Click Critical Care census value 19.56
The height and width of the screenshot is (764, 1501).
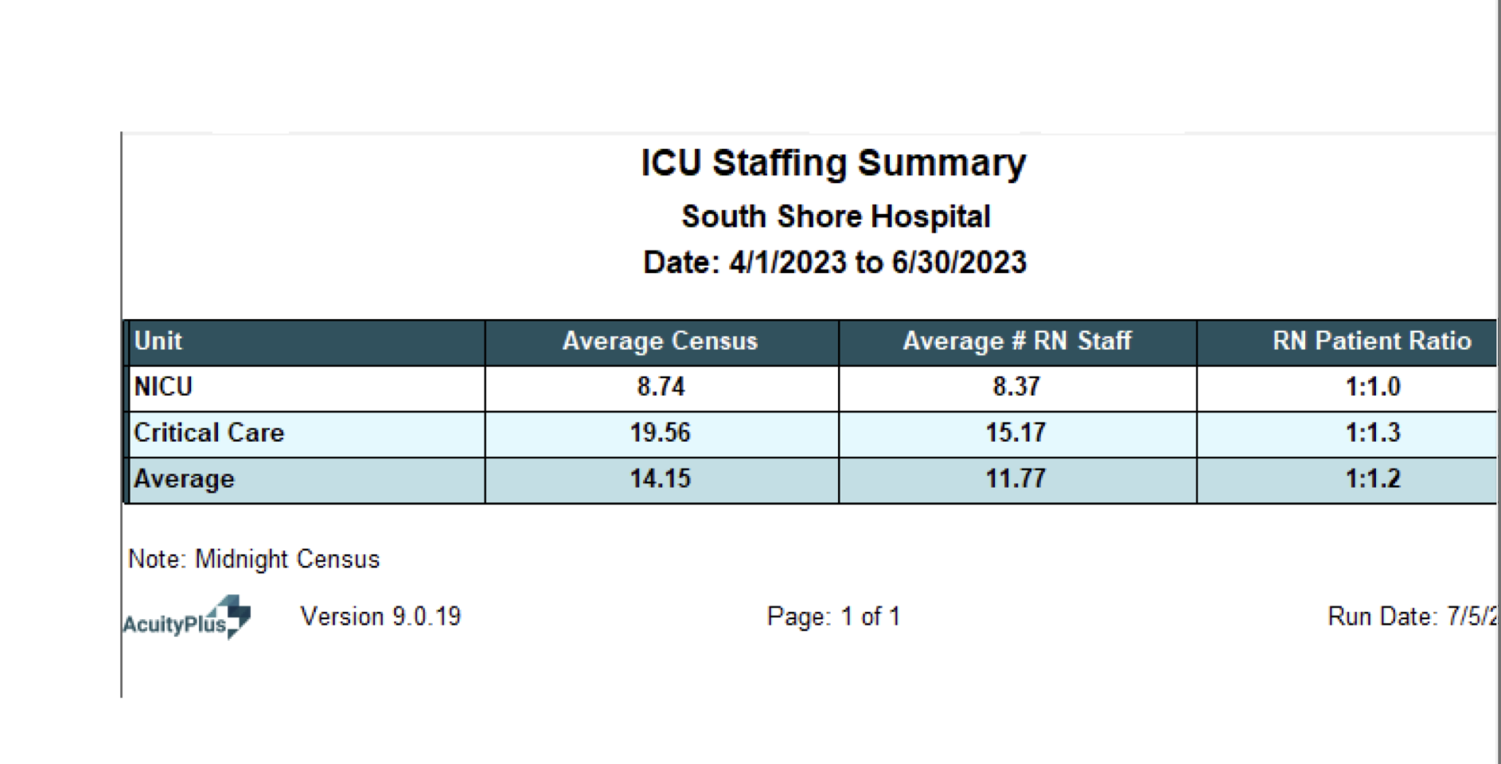(661, 433)
